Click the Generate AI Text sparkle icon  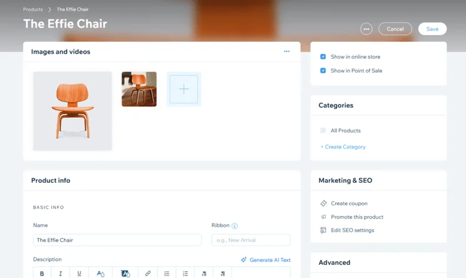244,260
